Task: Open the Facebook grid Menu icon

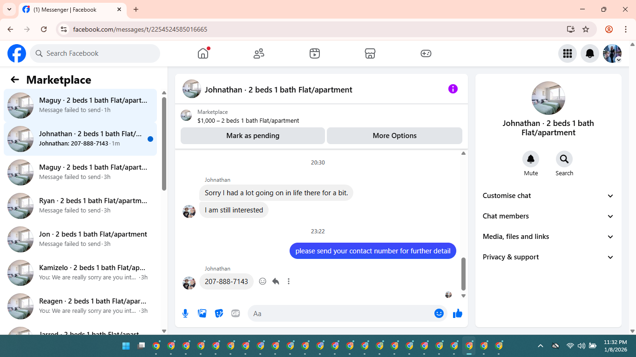Action: click(x=568, y=53)
